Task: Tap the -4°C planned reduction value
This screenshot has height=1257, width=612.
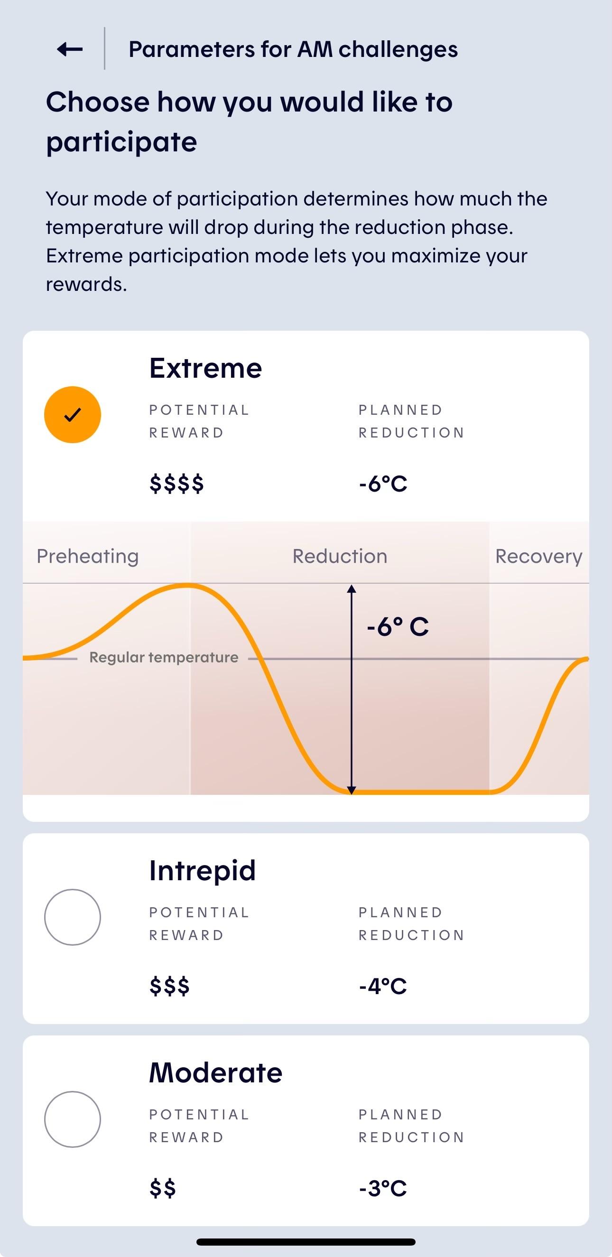Action: pos(383,986)
